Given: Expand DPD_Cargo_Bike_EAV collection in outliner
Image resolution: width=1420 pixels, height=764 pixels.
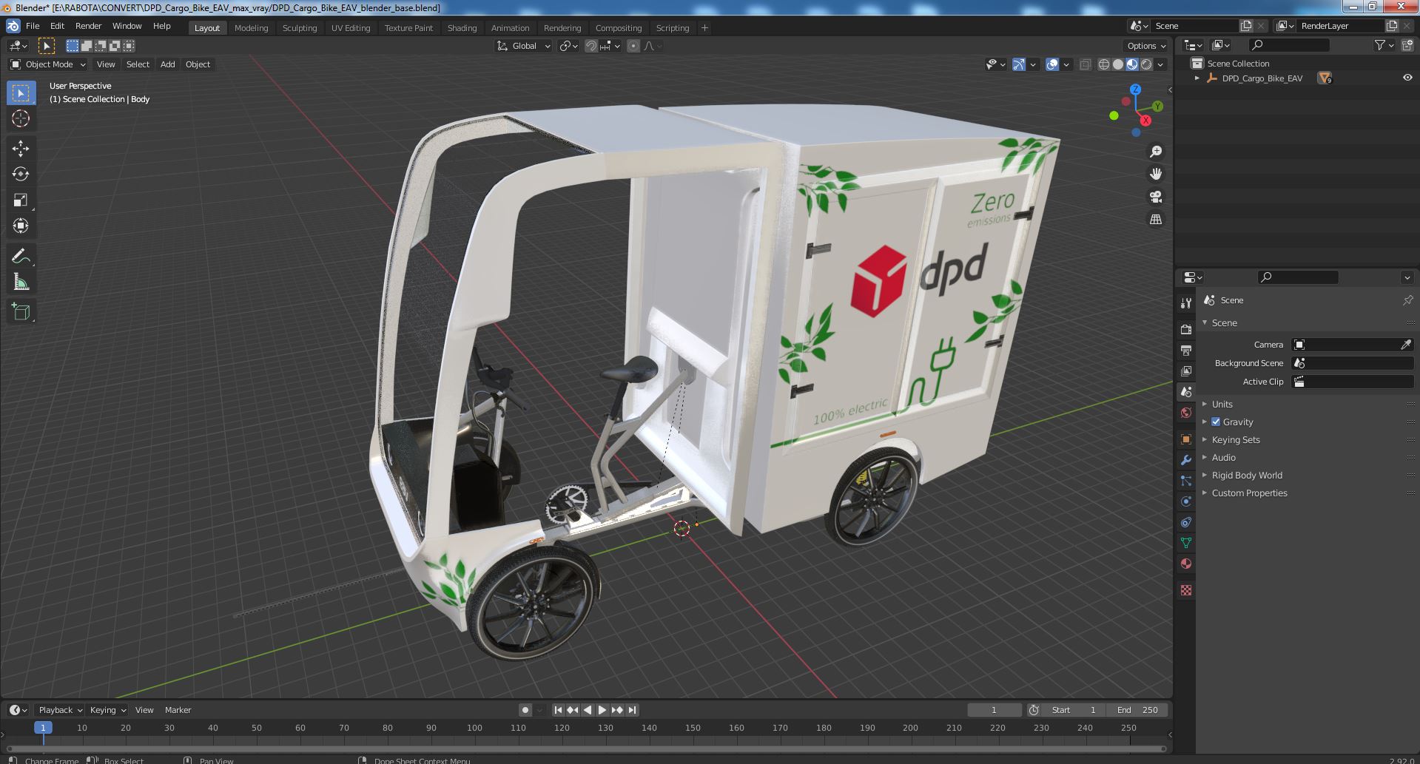Looking at the screenshot, I should 1197,78.
